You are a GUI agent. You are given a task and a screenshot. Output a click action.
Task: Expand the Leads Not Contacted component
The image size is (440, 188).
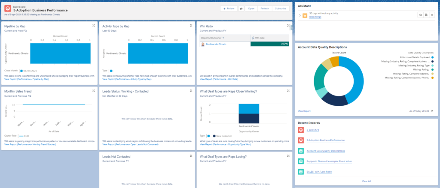click(191, 156)
